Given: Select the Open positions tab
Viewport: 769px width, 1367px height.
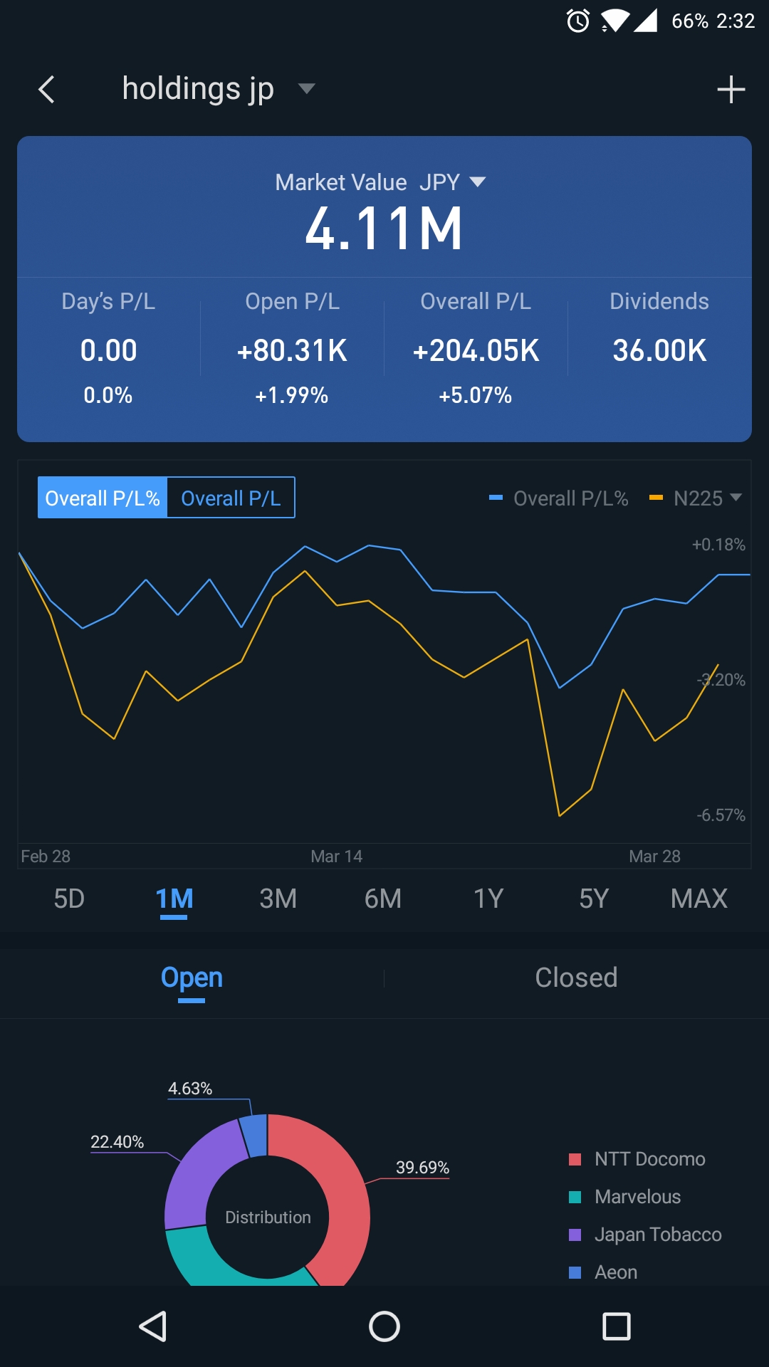Looking at the screenshot, I should click(192, 978).
